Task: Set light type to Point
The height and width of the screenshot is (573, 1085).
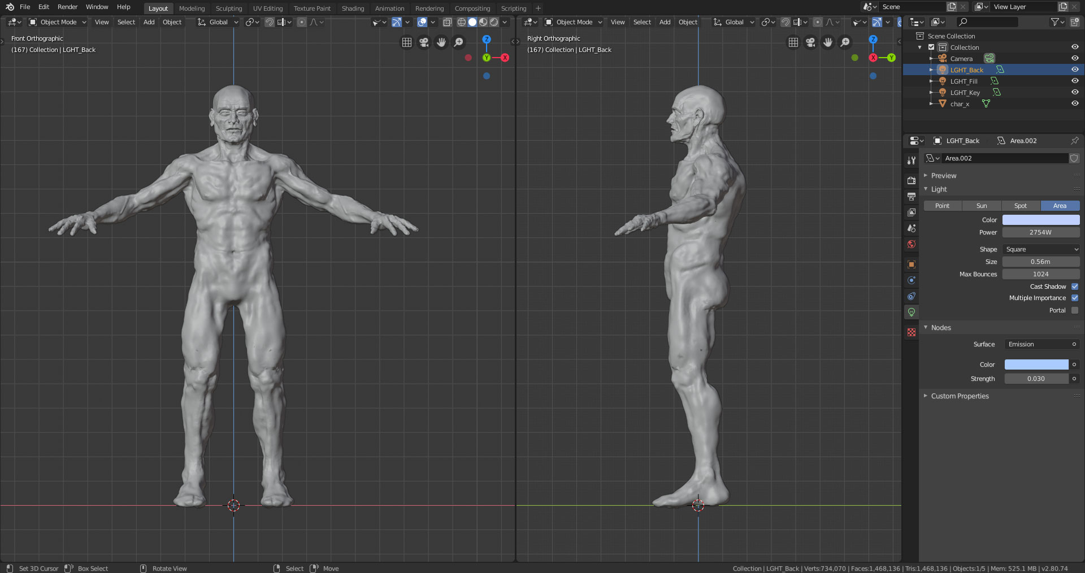Action: point(942,206)
